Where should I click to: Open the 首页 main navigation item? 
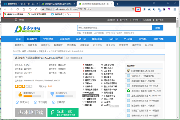point(18,39)
